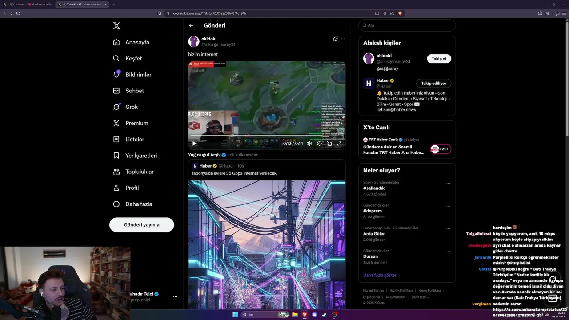
Task: Expand the Daha fazla menu
Action: [132, 204]
